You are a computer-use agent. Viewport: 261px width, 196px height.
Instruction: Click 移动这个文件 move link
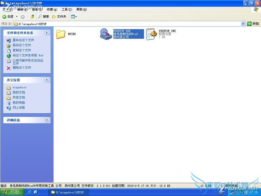tap(22, 45)
